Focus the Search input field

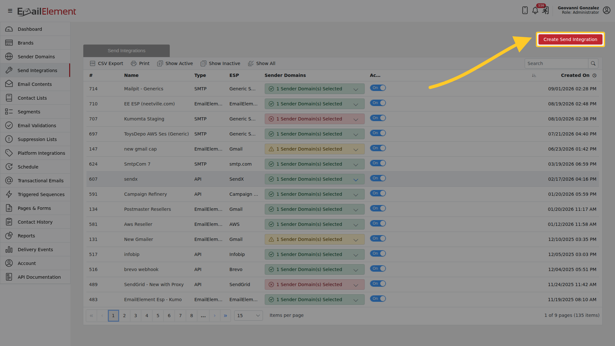click(556, 63)
